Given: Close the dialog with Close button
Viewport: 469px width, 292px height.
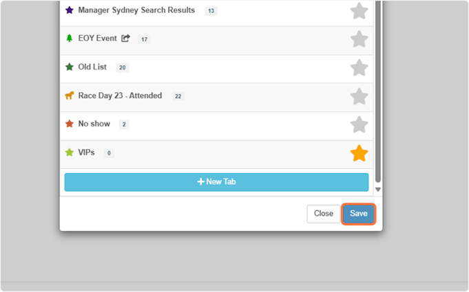Looking at the screenshot, I should [323, 214].
